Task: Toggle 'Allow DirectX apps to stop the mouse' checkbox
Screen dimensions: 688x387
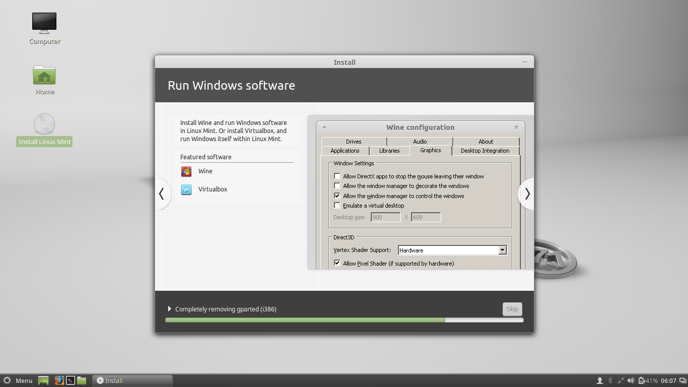Action: click(x=337, y=176)
